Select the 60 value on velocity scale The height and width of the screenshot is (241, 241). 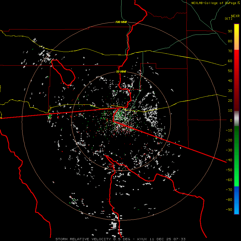230,61
